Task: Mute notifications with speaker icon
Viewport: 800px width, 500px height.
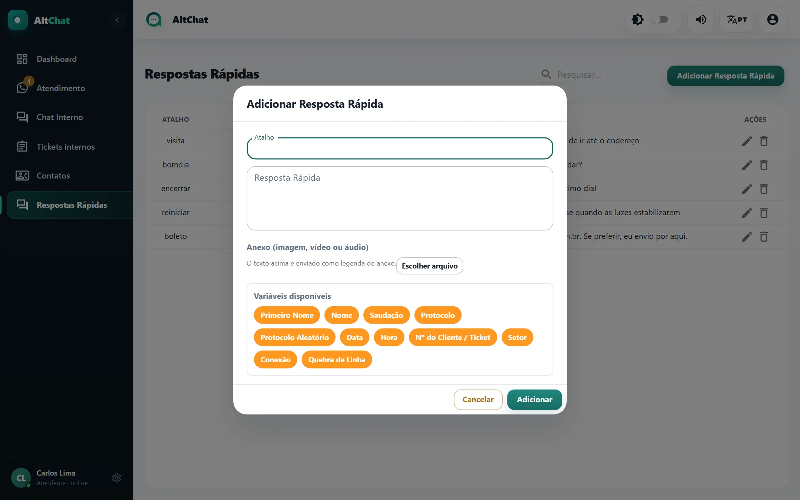Action: click(701, 20)
